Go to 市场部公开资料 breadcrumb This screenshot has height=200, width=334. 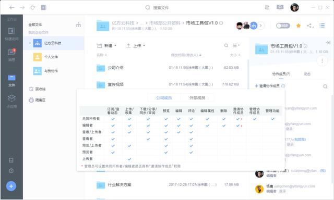pyautogui.click(x=165, y=23)
